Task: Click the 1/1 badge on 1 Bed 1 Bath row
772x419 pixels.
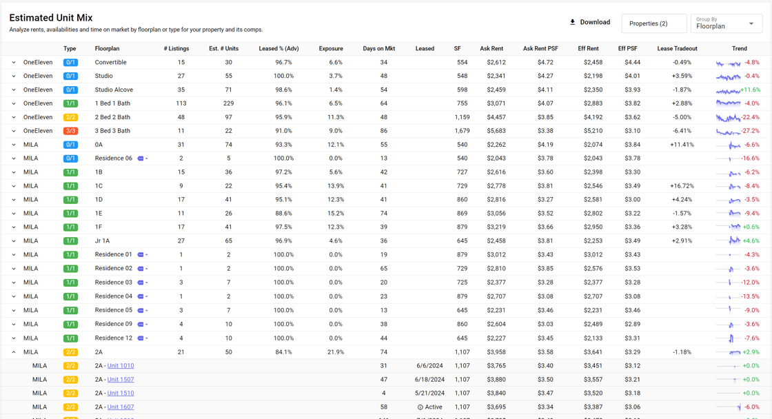Action: (x=70, y=103)
